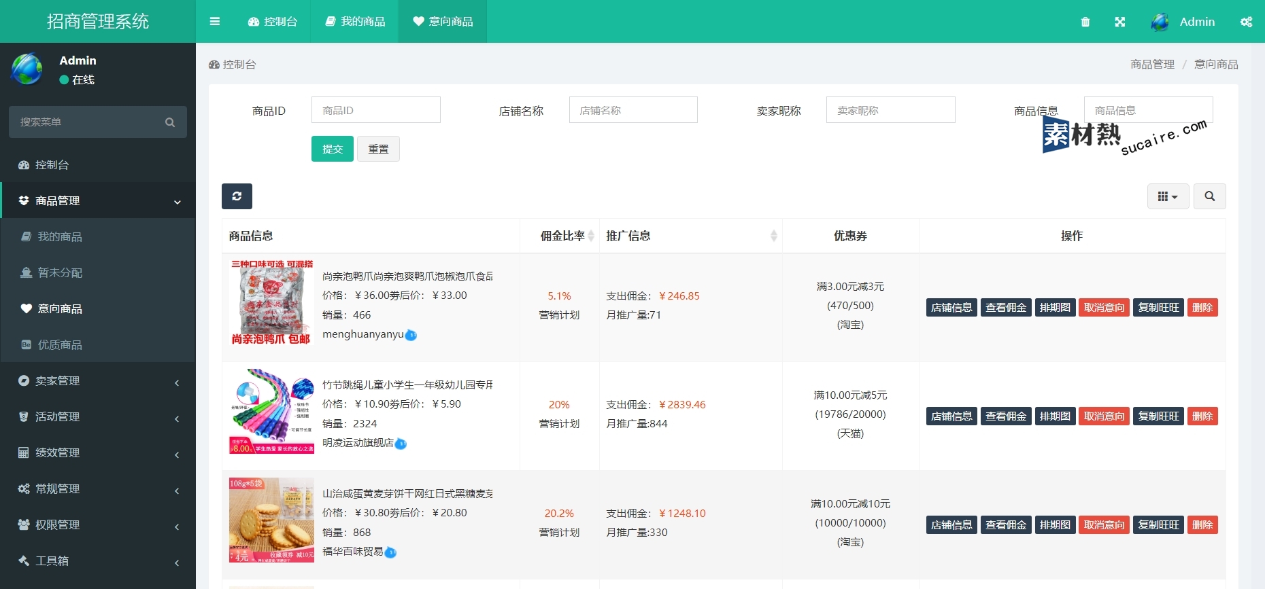Collapse the 商品管理 sidebar menu
The width and height of the screenshot is (1265, 589).
pos(98,200)
